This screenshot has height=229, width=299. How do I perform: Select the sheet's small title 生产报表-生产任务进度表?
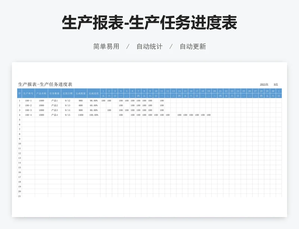pyautogui.click(x=45, y=84)
